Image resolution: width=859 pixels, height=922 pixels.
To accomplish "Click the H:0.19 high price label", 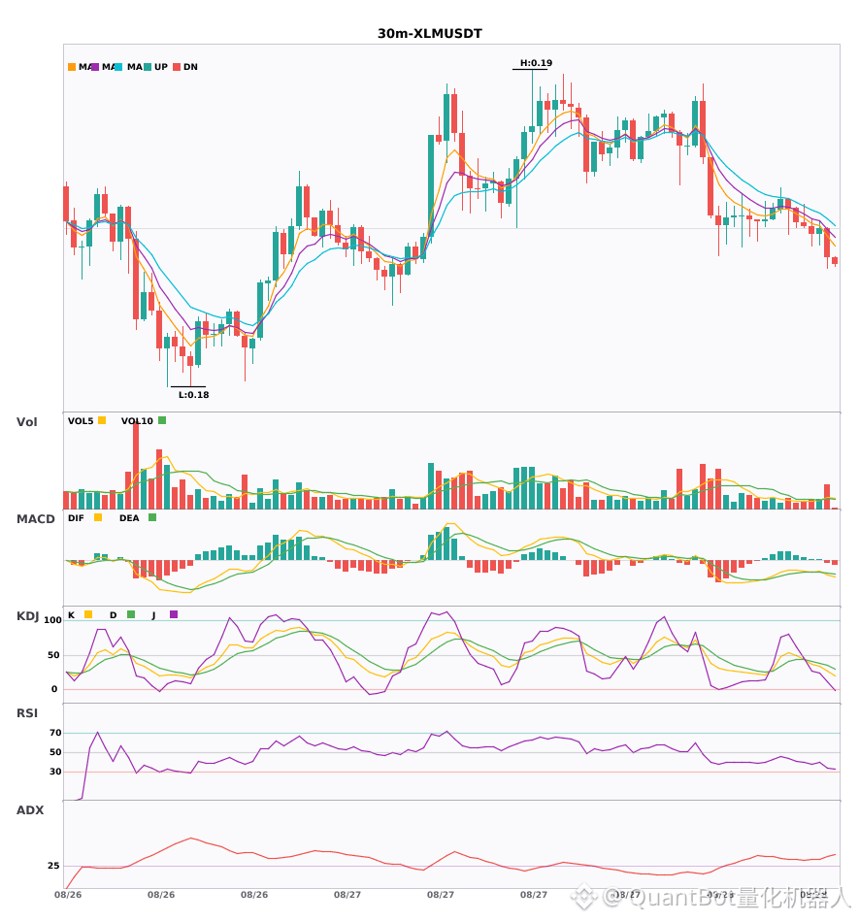I will pyautogui.click(x=536, y=63).
